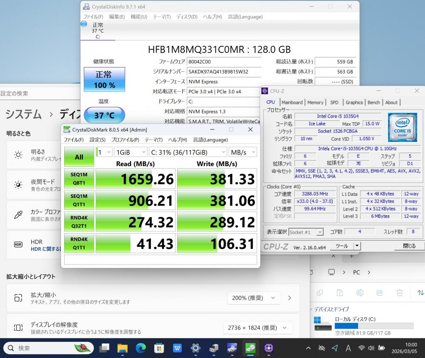Open Microsoft Store from the taskbar
The width and height of the screenshot is (425, 358).
coord(159,348)
